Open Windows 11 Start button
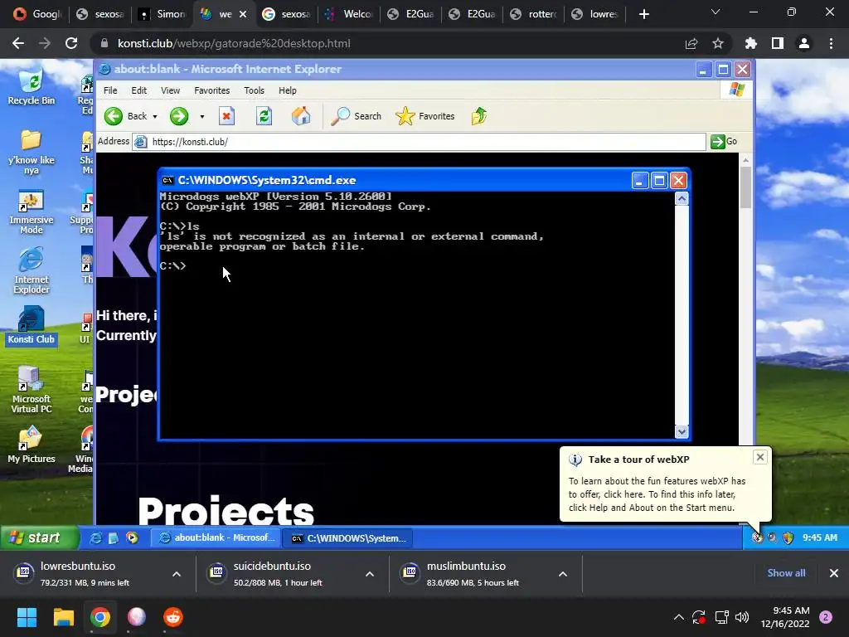 [x=27, y=617]
